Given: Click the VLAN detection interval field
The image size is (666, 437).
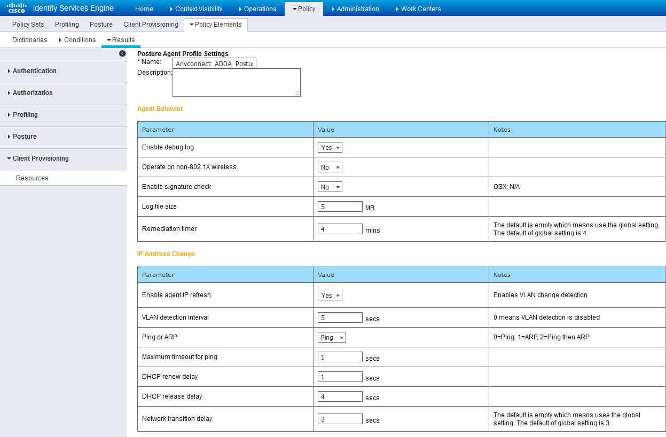Looking at the screenshot, I should (340, 317).
